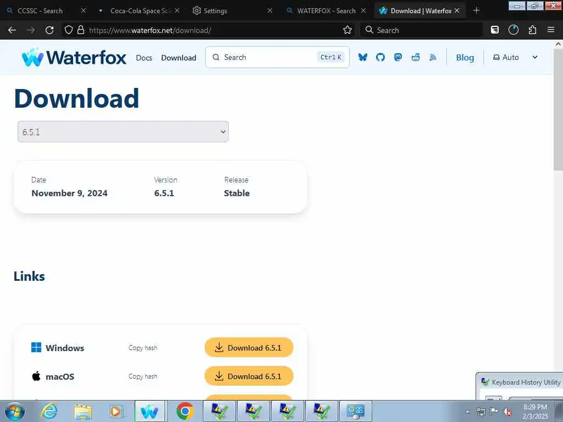Click the Apple logo beside macOS
The image size is (563, 422).
[36, 376]
